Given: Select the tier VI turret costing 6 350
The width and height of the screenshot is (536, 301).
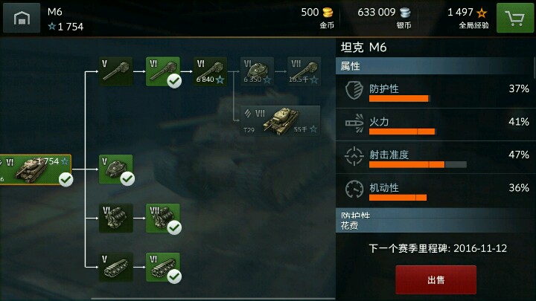Looking at the screenshot, I should click(x=257, y=71).
